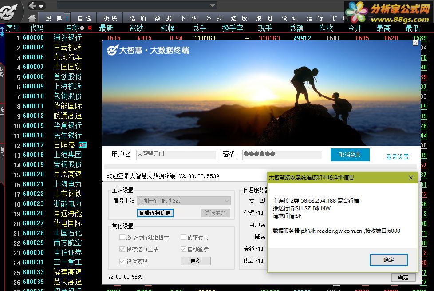Sort by the 总手 column header
Viewport: 434px width, 291px height.
pyautogui.click(x=199, y=28)
